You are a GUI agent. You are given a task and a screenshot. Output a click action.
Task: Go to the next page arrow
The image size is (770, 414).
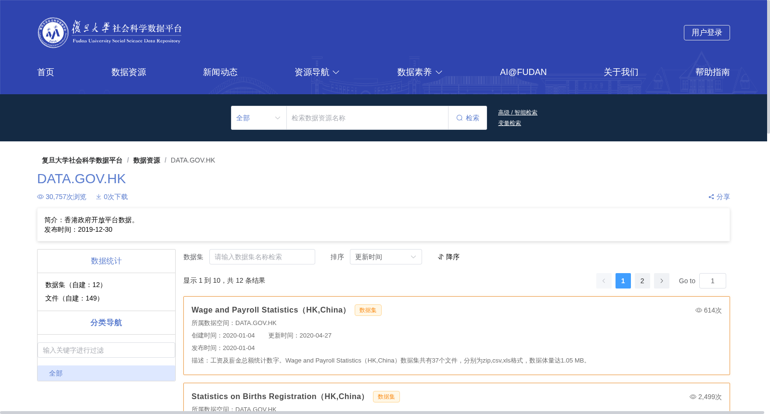[662, 281]
